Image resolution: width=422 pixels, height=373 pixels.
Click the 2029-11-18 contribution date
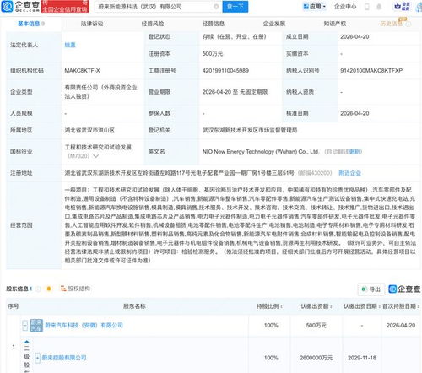(362, 358)
